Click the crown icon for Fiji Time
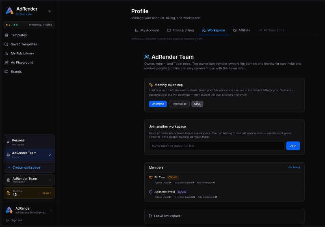The width and height of the screenshot is (325, 227). pyautogui.click(x=151, y=178)
